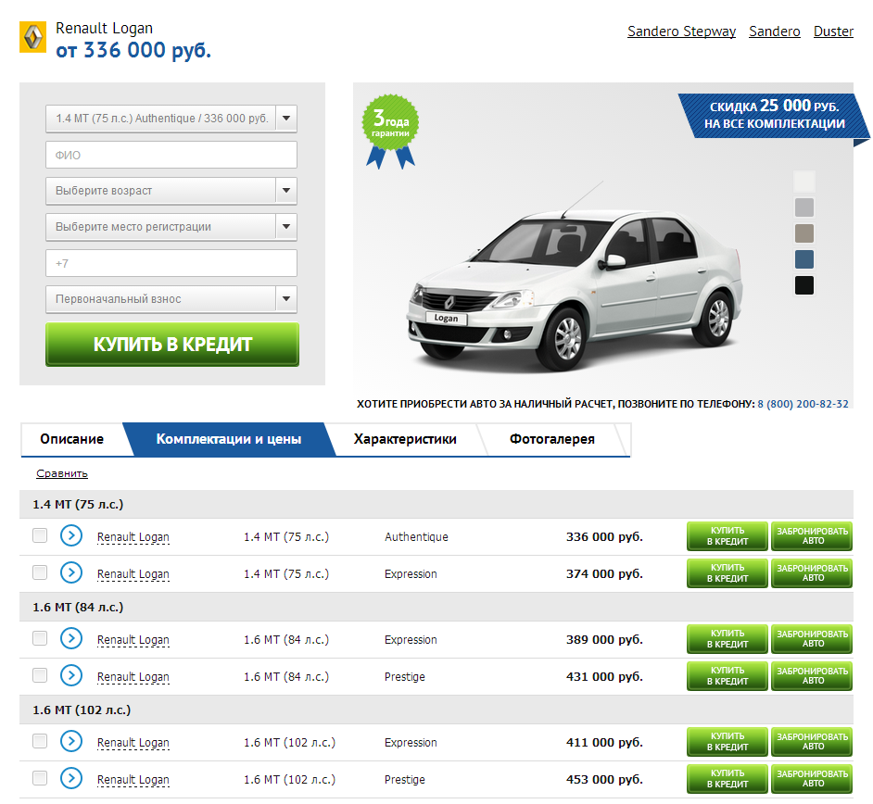This screenshot has width=873, height=804.
Task: Tick compare checkbox for 431 000 руб. Logan
Action: pyautogui.click(x=40, y=675)
